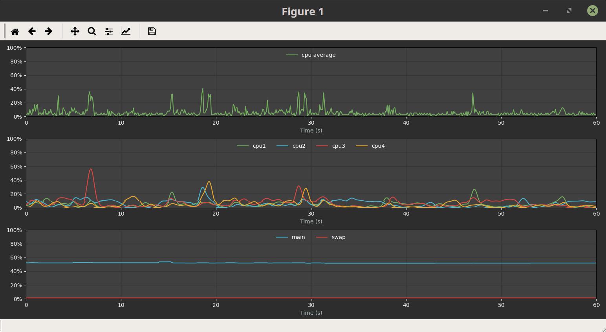606x332 pixels.
Task: Navigate back to the previous view
Action: pos(32,31)
